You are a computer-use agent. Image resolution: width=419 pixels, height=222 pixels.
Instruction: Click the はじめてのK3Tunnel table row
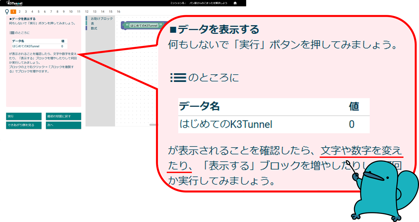point(39,46)
